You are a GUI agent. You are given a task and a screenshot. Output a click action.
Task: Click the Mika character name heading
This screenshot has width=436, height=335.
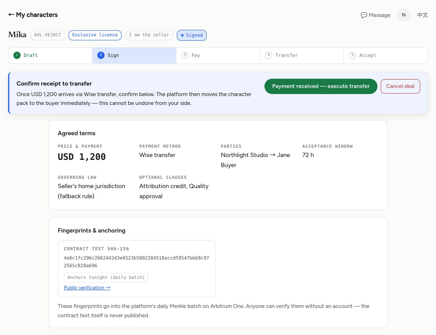point(17,35)
